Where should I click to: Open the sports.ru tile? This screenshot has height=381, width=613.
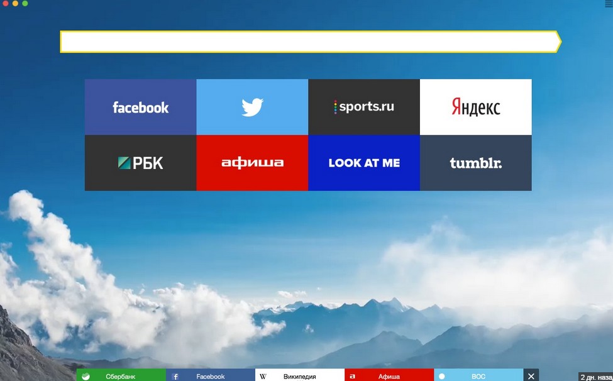[x=364, y=107]
